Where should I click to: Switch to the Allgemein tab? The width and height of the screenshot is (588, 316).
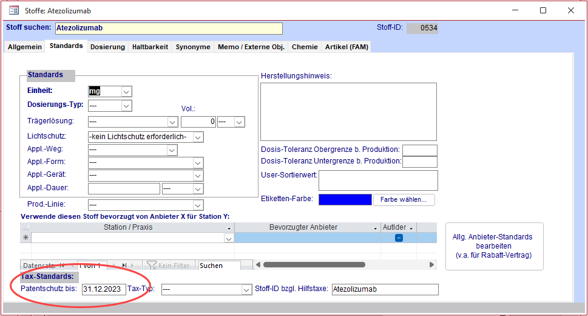[x=25, y=47]
